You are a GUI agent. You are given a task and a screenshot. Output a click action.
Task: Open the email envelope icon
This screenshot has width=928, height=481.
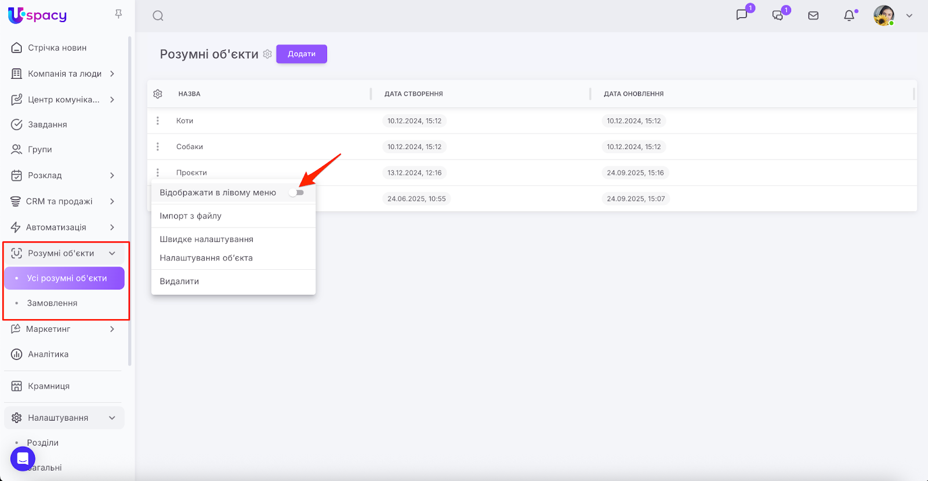[813, 16]
